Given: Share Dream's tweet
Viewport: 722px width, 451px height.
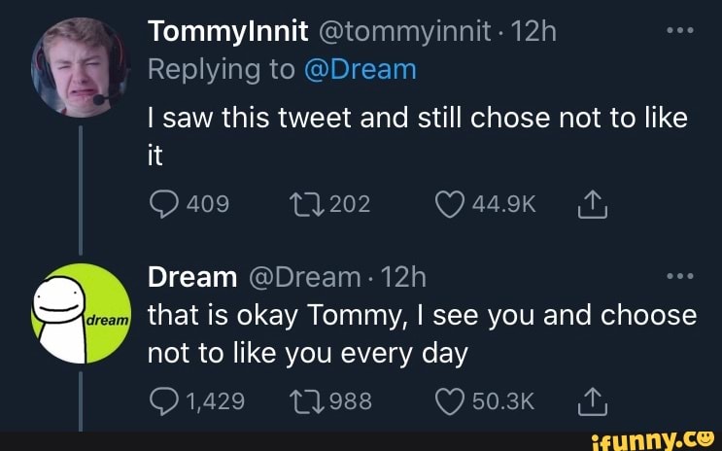Looking at the screenshot, I should (593, 400).
